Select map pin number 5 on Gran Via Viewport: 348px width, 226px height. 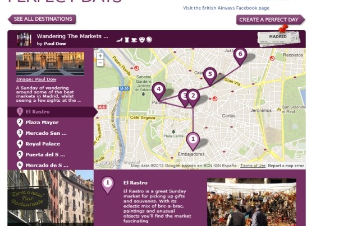(210, 76)
